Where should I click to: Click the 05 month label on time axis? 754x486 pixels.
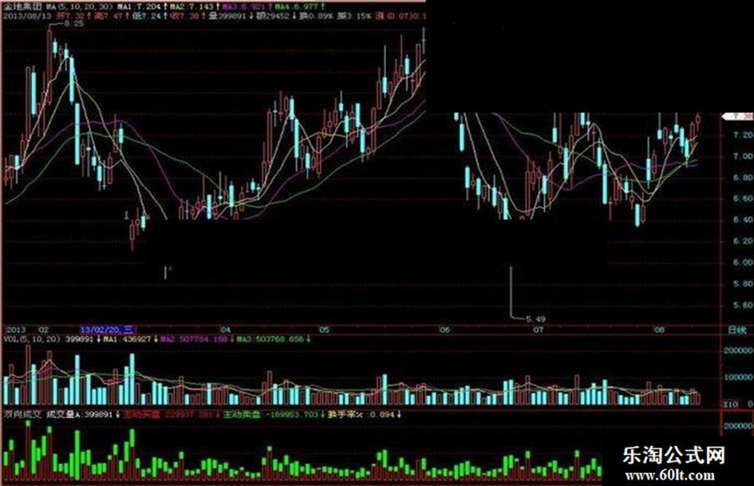(x=325, y=330)
